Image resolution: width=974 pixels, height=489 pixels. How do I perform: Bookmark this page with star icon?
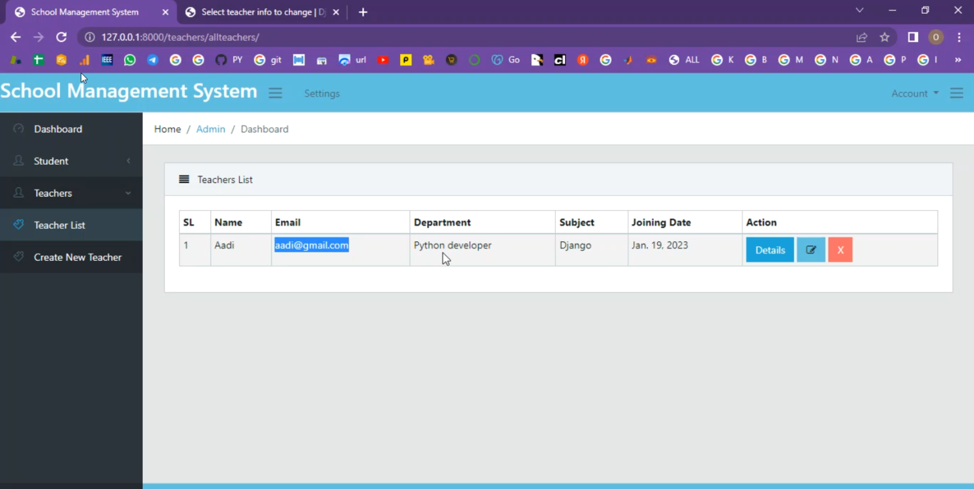[x=884, y=37]
